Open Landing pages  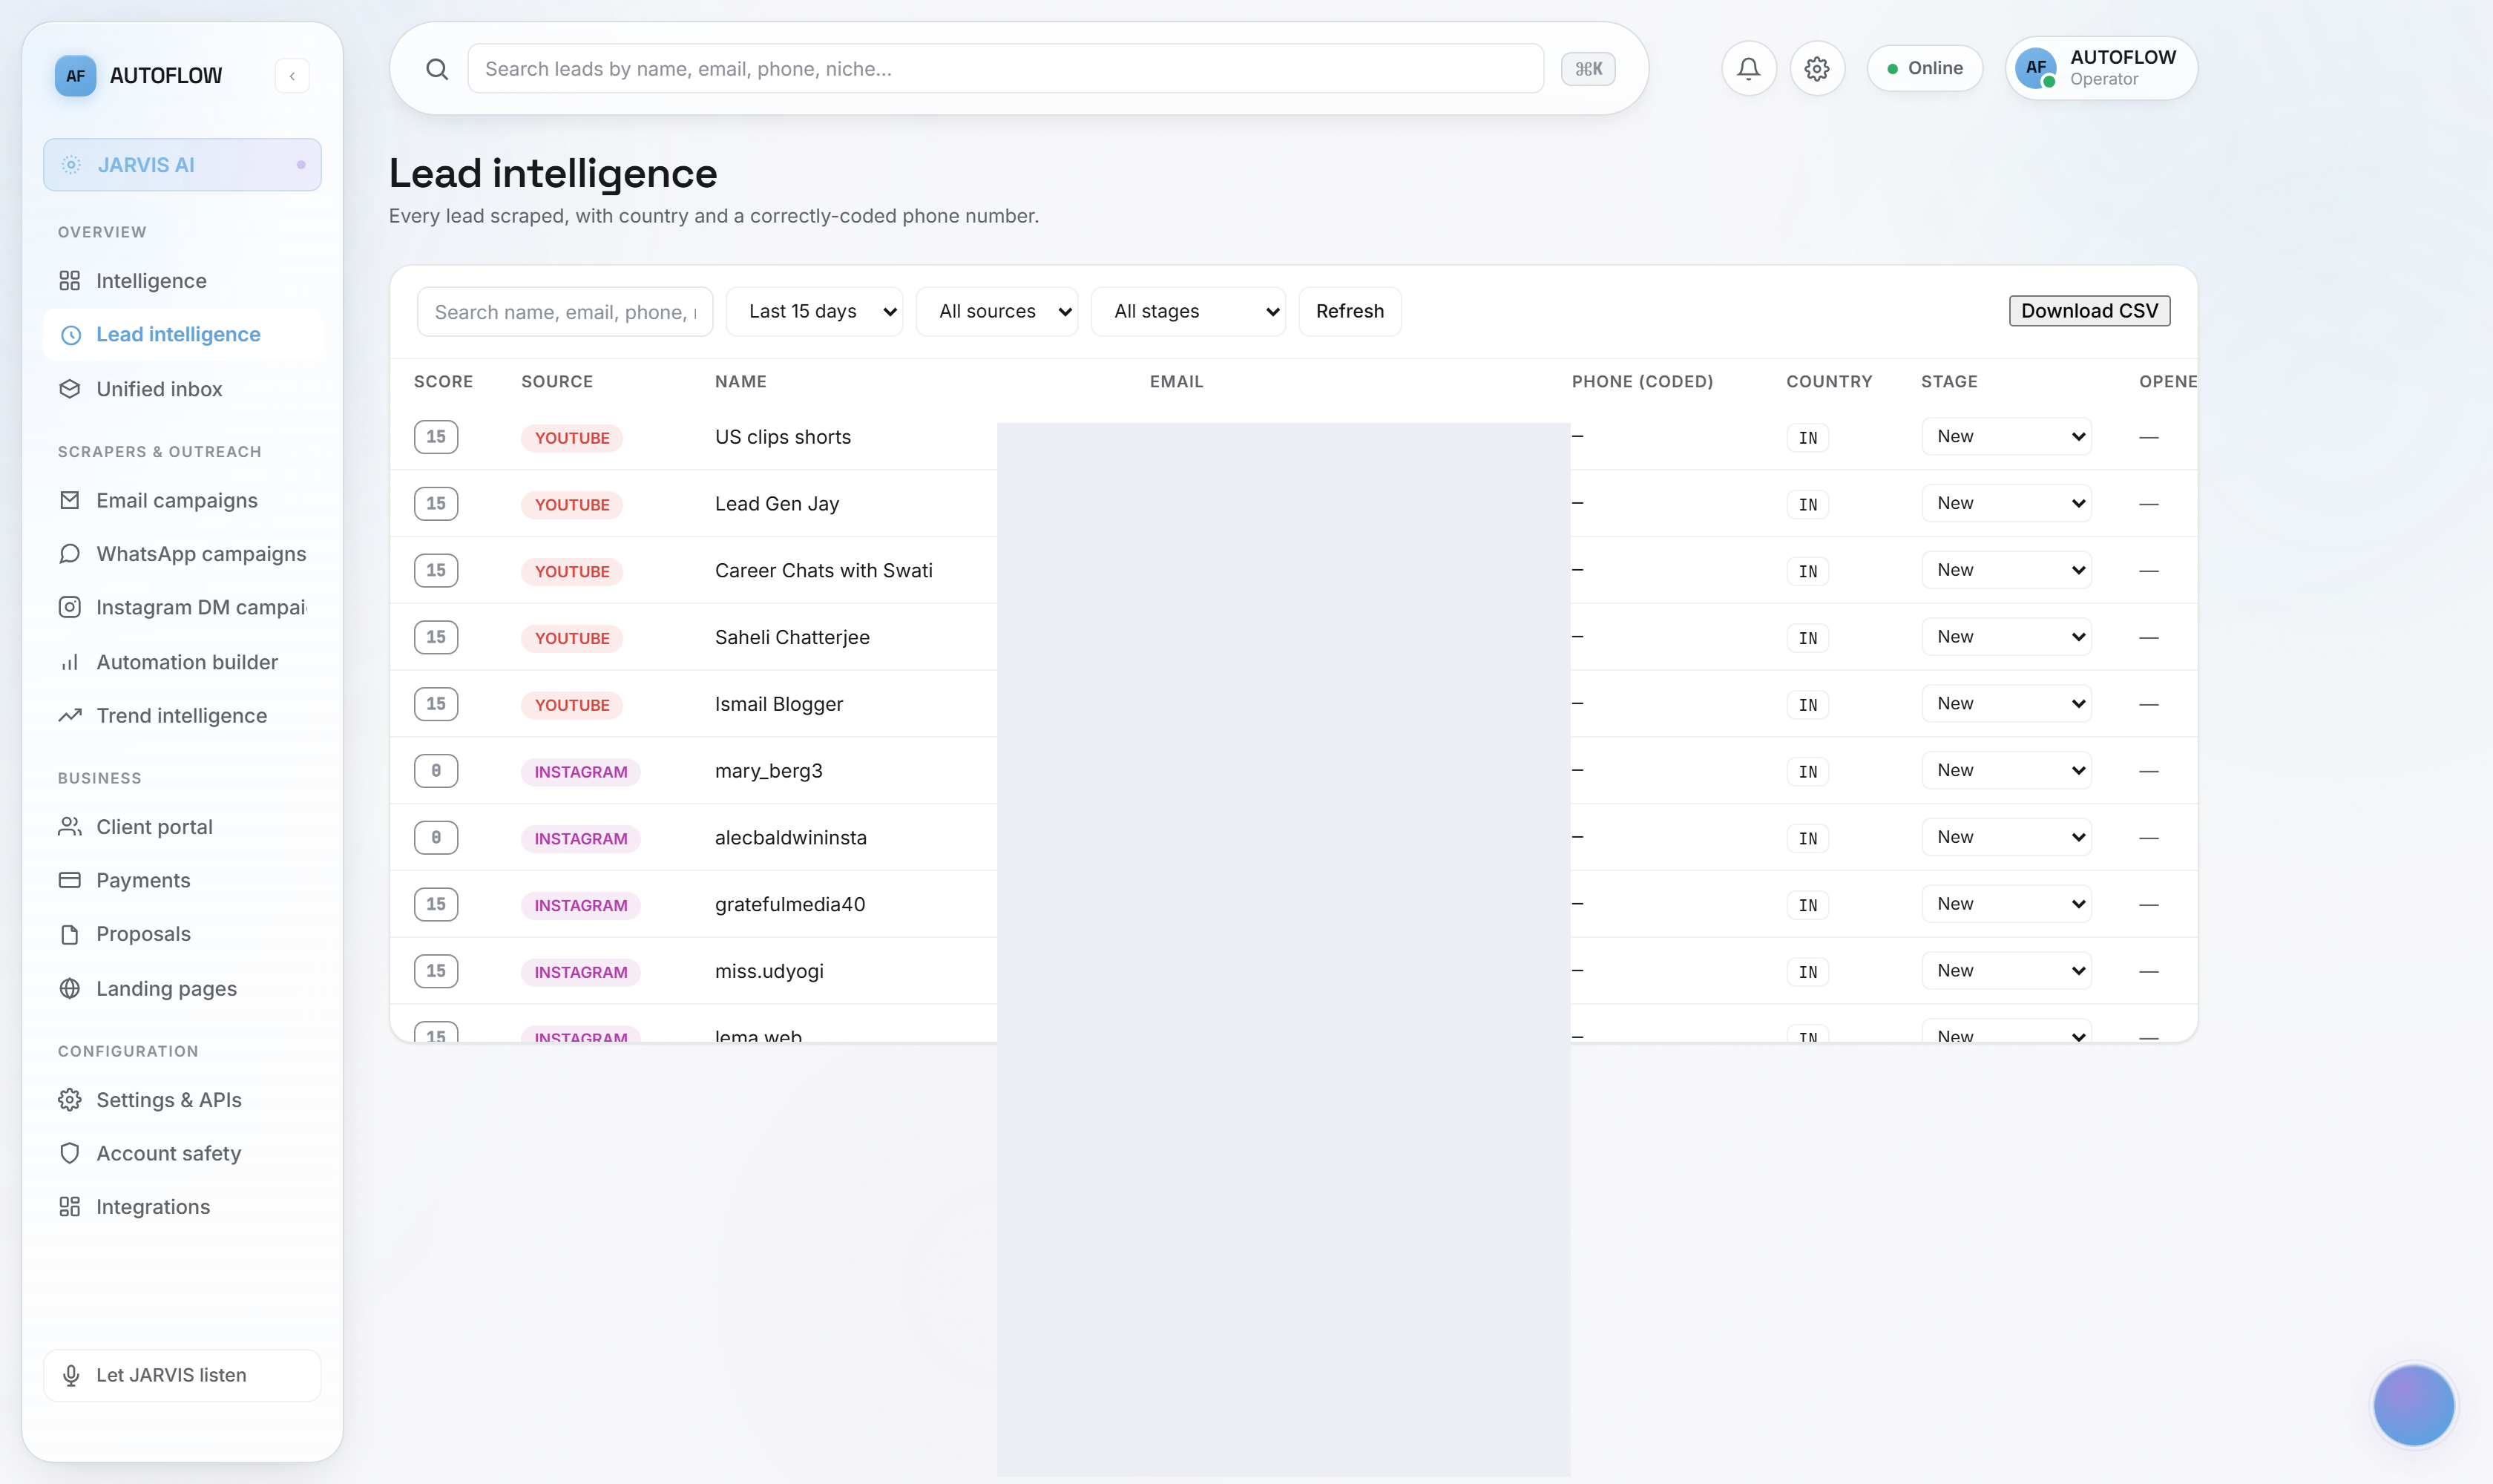pyautogui.click(x=182, y=989)
